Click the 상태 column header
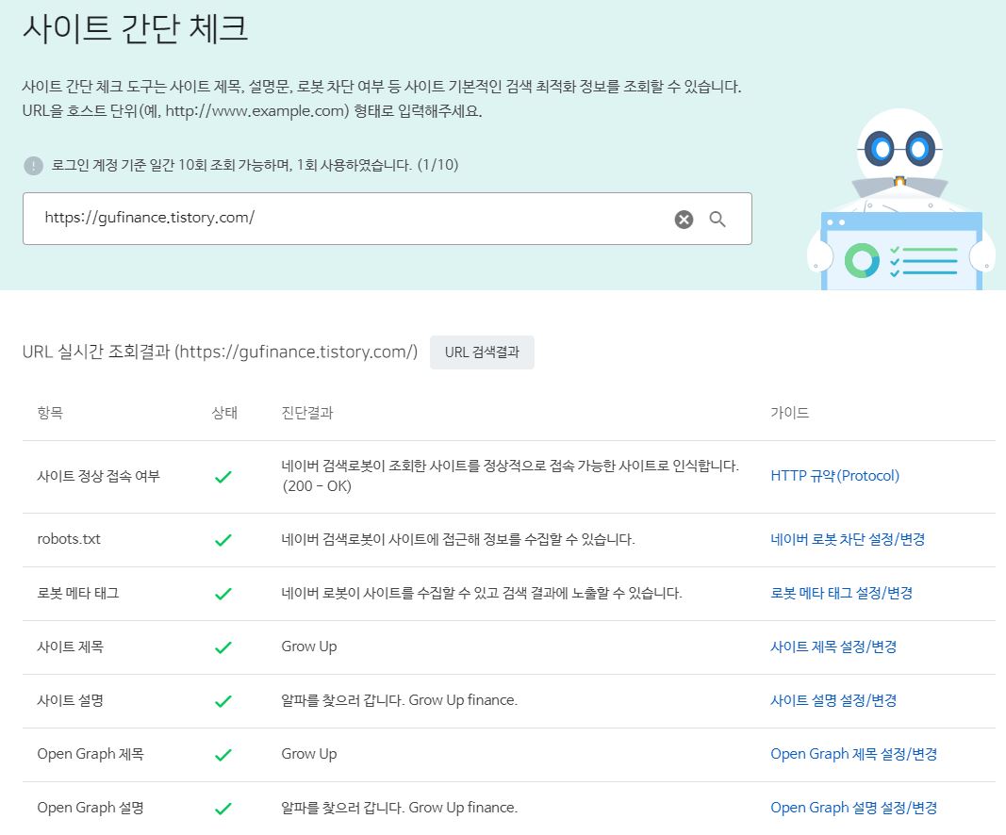The image size is (1006, 835). pyautogui.click(x=224, y=413)
